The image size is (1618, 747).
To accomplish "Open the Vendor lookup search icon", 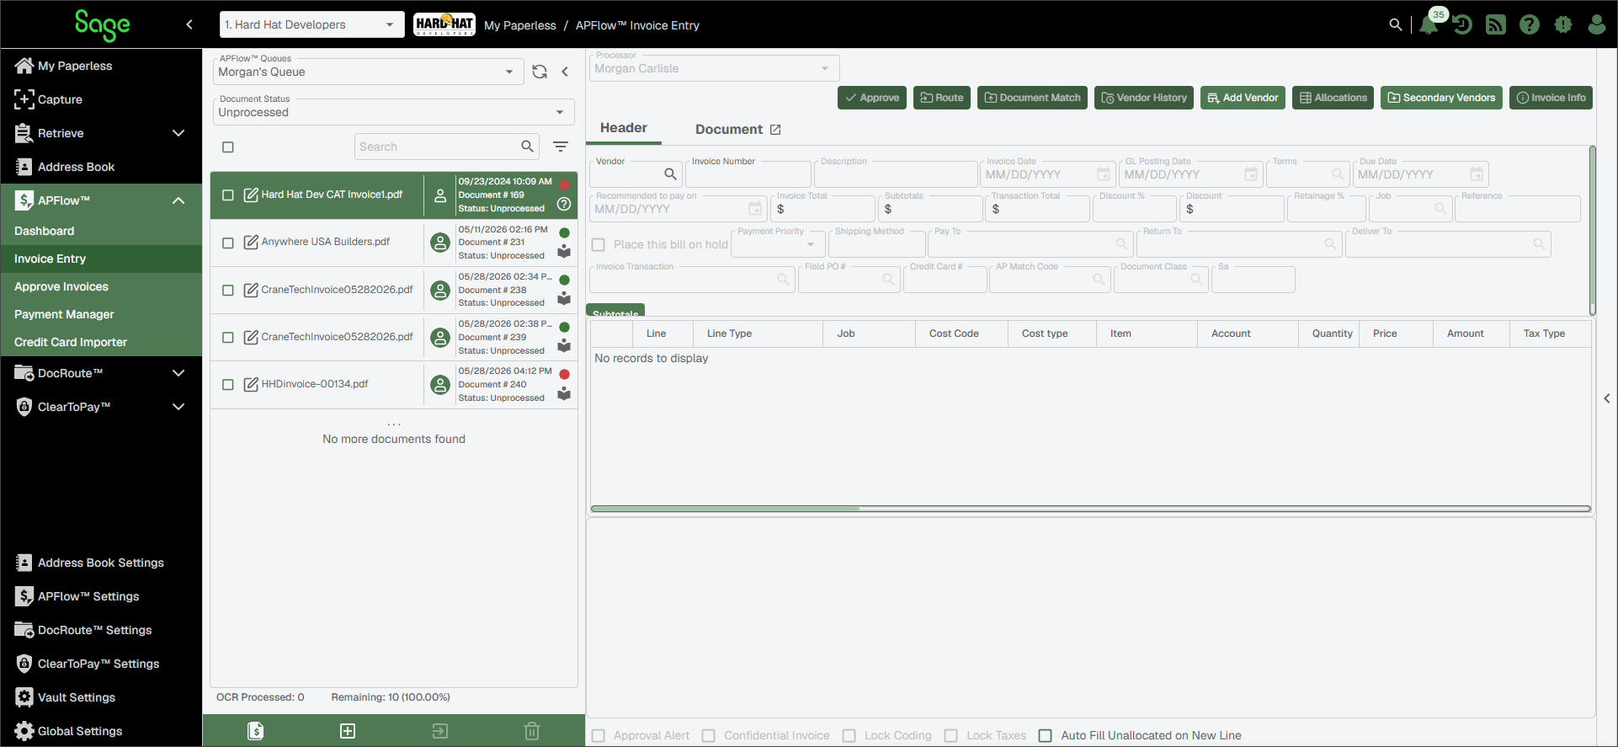I will (670, 174).
